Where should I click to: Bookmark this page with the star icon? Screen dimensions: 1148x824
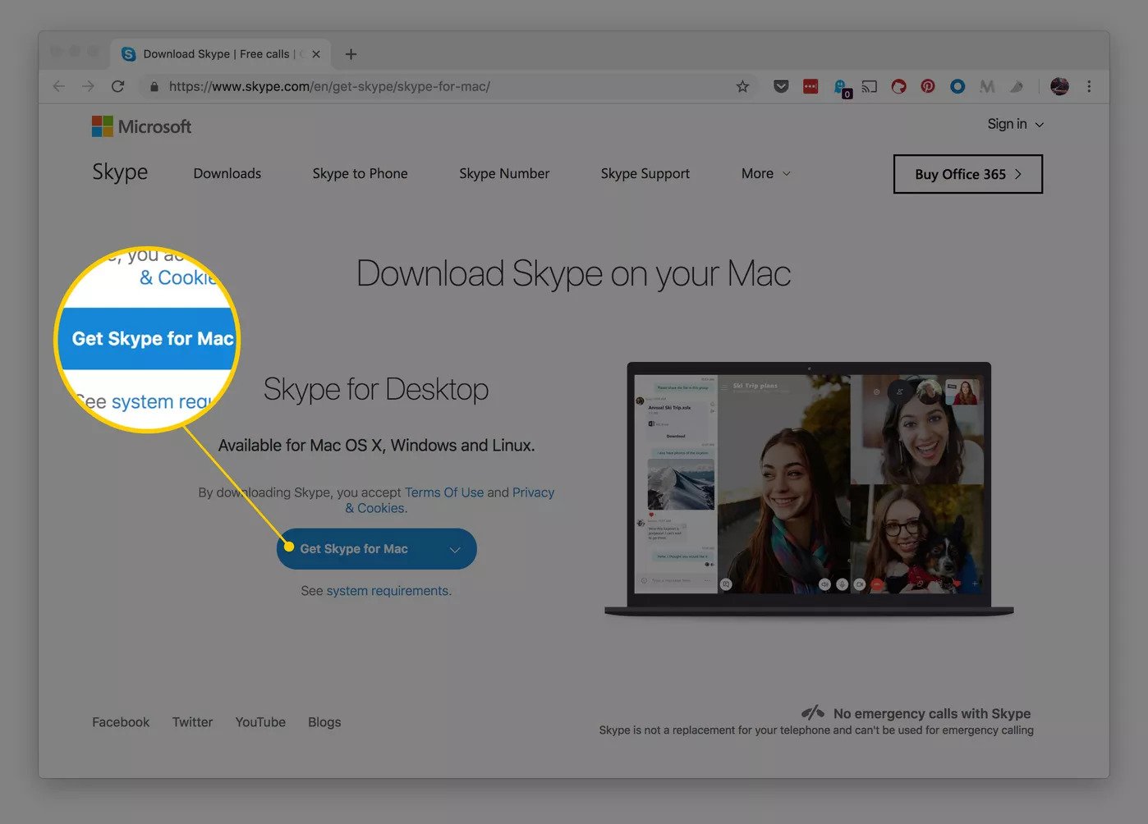[742, 86]
